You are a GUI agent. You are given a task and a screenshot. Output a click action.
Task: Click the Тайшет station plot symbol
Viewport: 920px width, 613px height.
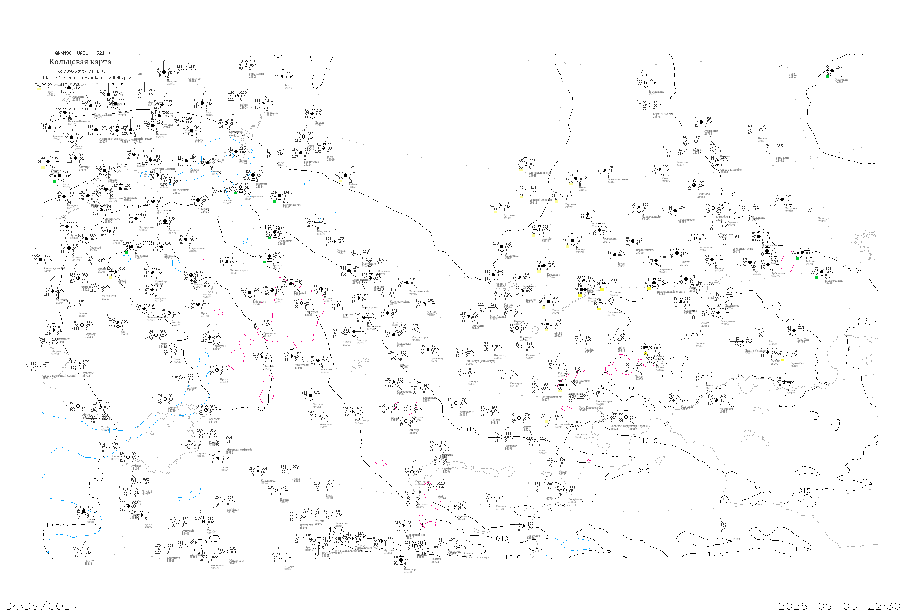pos(802,253)
